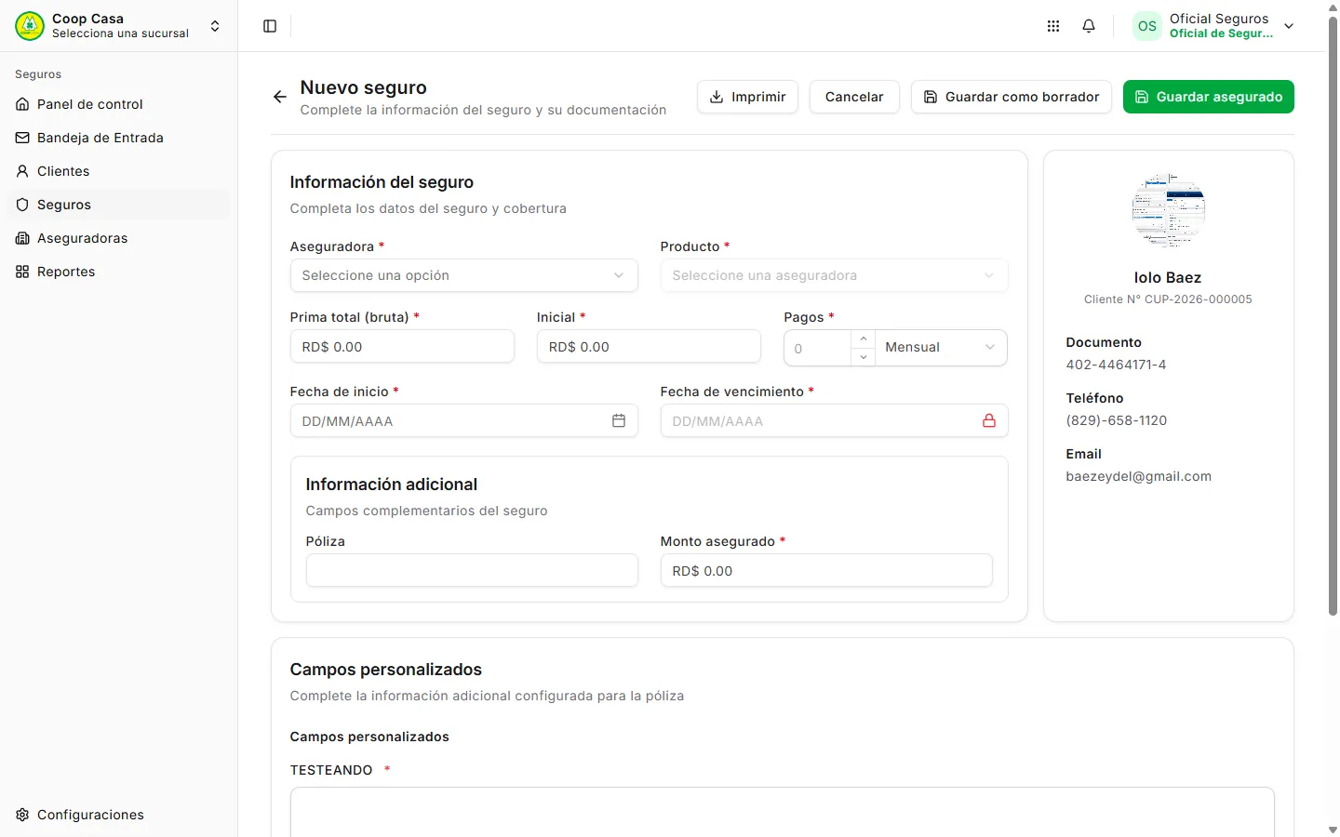Click the Fecha de vencimiento lock icon
Viewport: 1340px width, 837px height.
tap(989, 421)
